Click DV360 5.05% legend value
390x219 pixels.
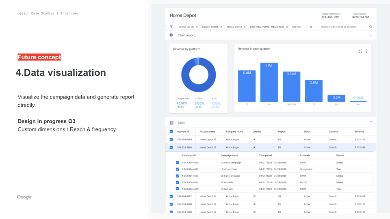click(199, 103)
